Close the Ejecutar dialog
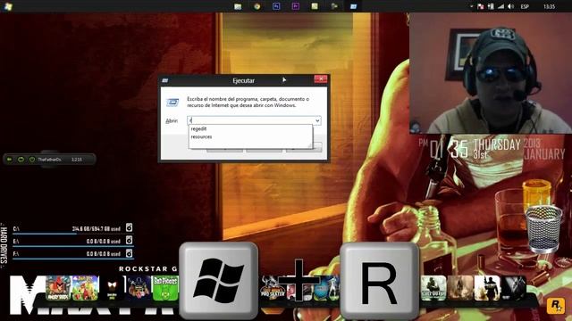The width and height of the screenshot is (572, 321). point(321,79)
